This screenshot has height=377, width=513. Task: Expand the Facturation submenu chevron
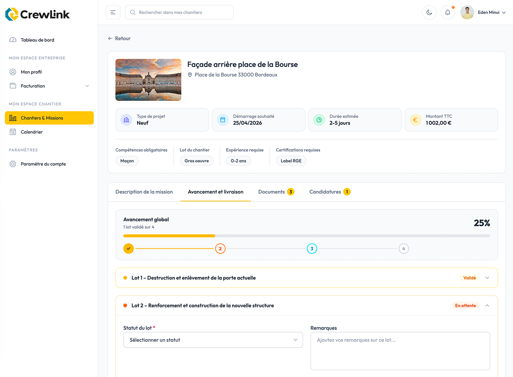coord(87,86)
